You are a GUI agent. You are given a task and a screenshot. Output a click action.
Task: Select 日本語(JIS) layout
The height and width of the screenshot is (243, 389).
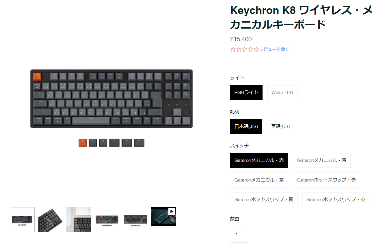[246, 127]
